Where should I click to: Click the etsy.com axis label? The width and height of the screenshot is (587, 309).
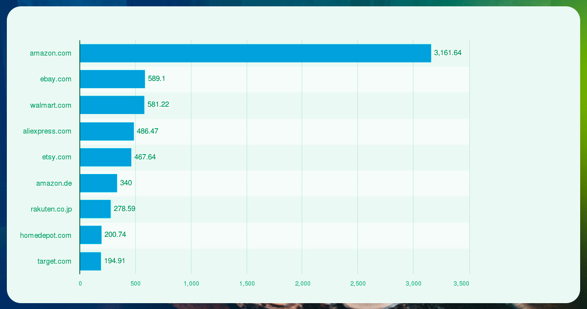[x=57, y=157]
